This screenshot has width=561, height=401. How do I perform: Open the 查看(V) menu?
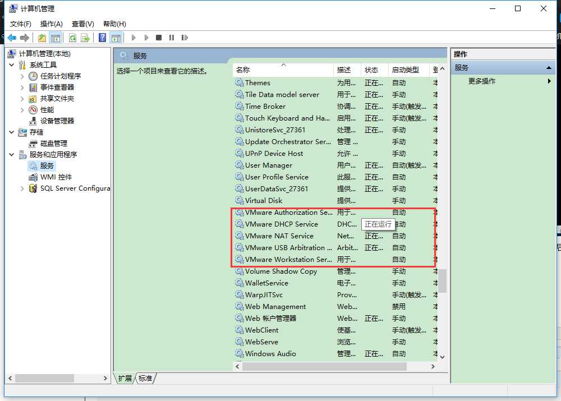point(82,24)
